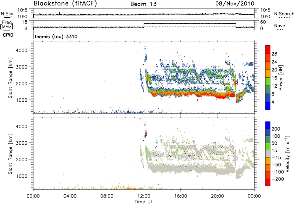Screen dimensions: 294x204
Task: Click the "Freq. [MHz]" axis label
Action: point(7,25)
